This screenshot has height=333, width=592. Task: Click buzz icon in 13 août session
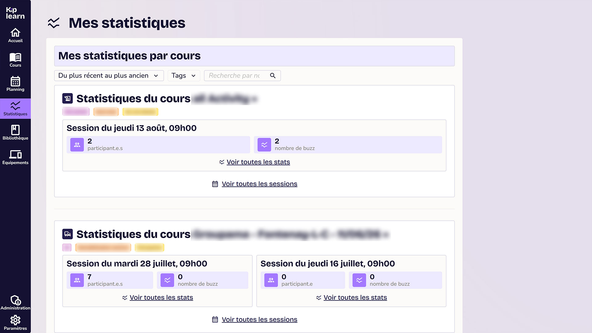click(x=264, y=145)
